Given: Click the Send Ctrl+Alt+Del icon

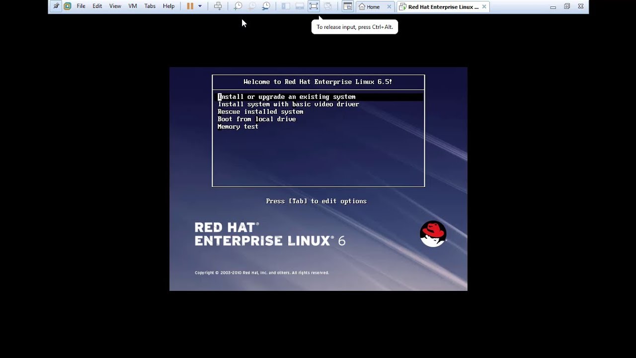Looking at the screenshot, I should (218, 6).
